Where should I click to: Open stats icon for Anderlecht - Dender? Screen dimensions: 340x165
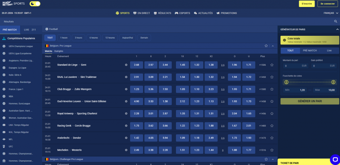(x=126, y=138)
